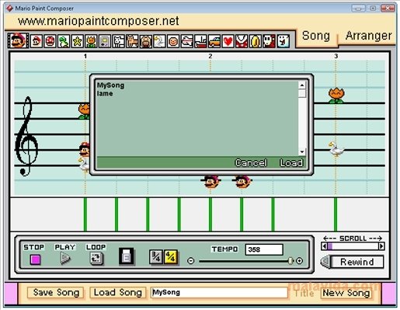Click the song list scroll-up arrow

coord(302,85)
